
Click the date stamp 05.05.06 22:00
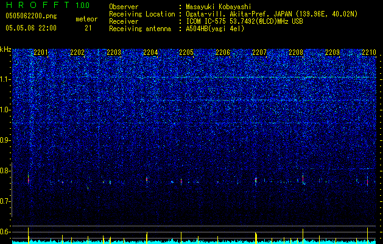[x=31, y=28]
